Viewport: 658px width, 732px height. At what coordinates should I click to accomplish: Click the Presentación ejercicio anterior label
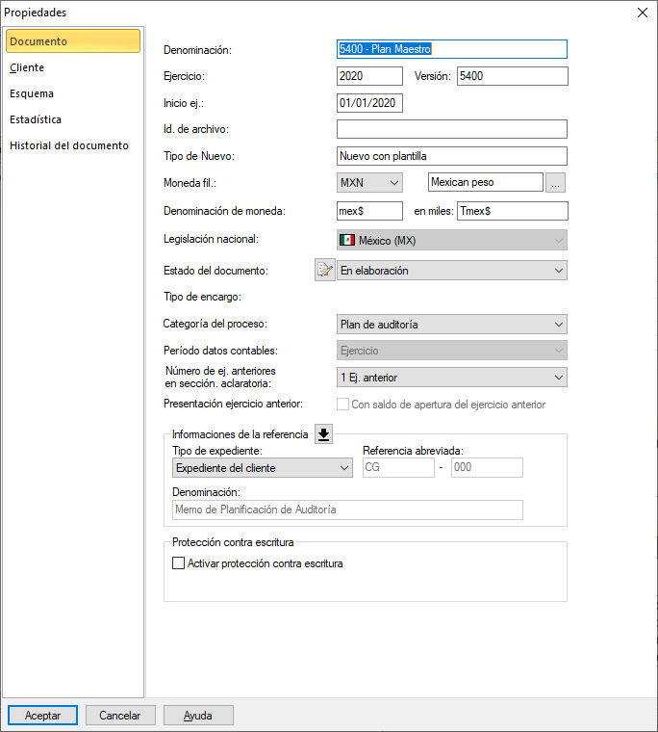233,404
